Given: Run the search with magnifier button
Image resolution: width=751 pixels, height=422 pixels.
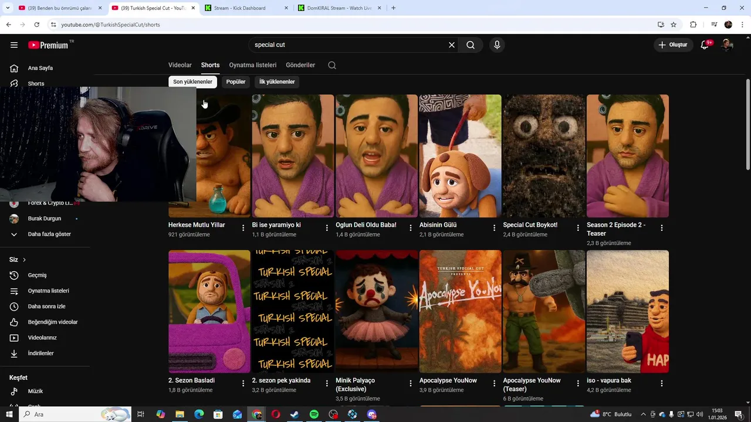Looking at the screenshot, I should click(471, 45).
